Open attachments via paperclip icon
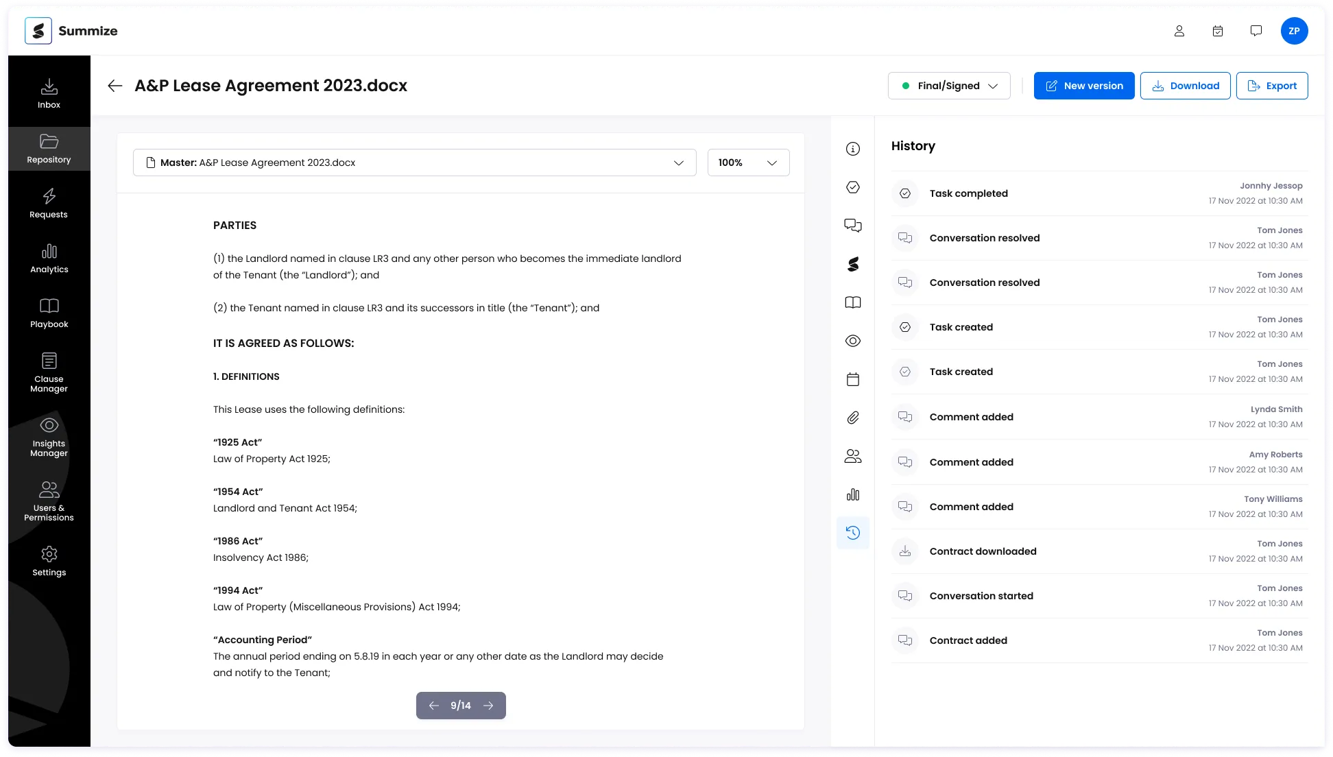1333x757 pixels. click(852, 417)
